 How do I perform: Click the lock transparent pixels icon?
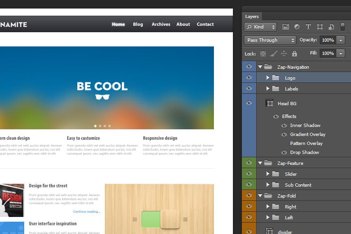263,54
